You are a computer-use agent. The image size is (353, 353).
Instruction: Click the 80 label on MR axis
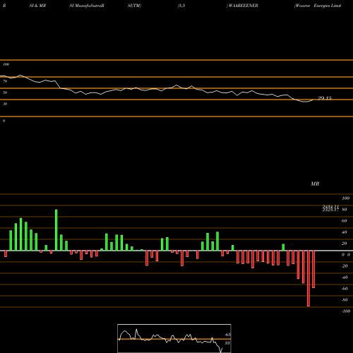pos(345,210)
